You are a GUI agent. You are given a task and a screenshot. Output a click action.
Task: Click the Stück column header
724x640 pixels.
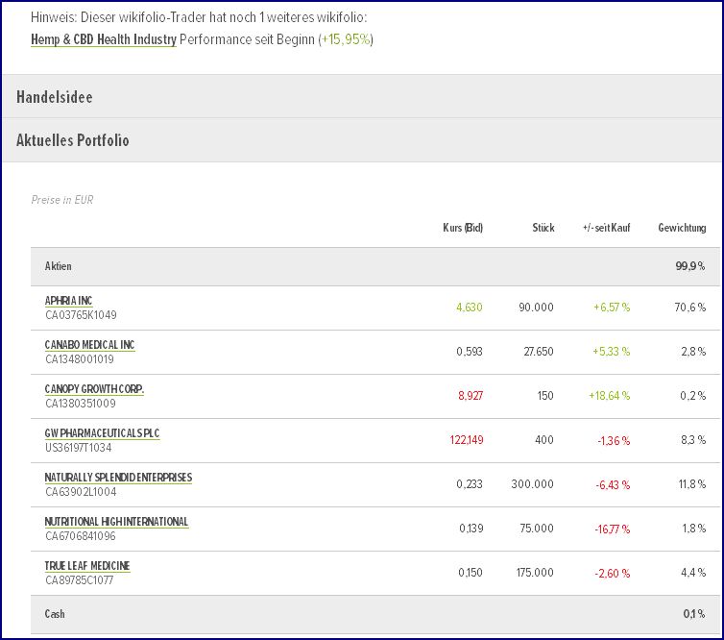coord(543,228)
